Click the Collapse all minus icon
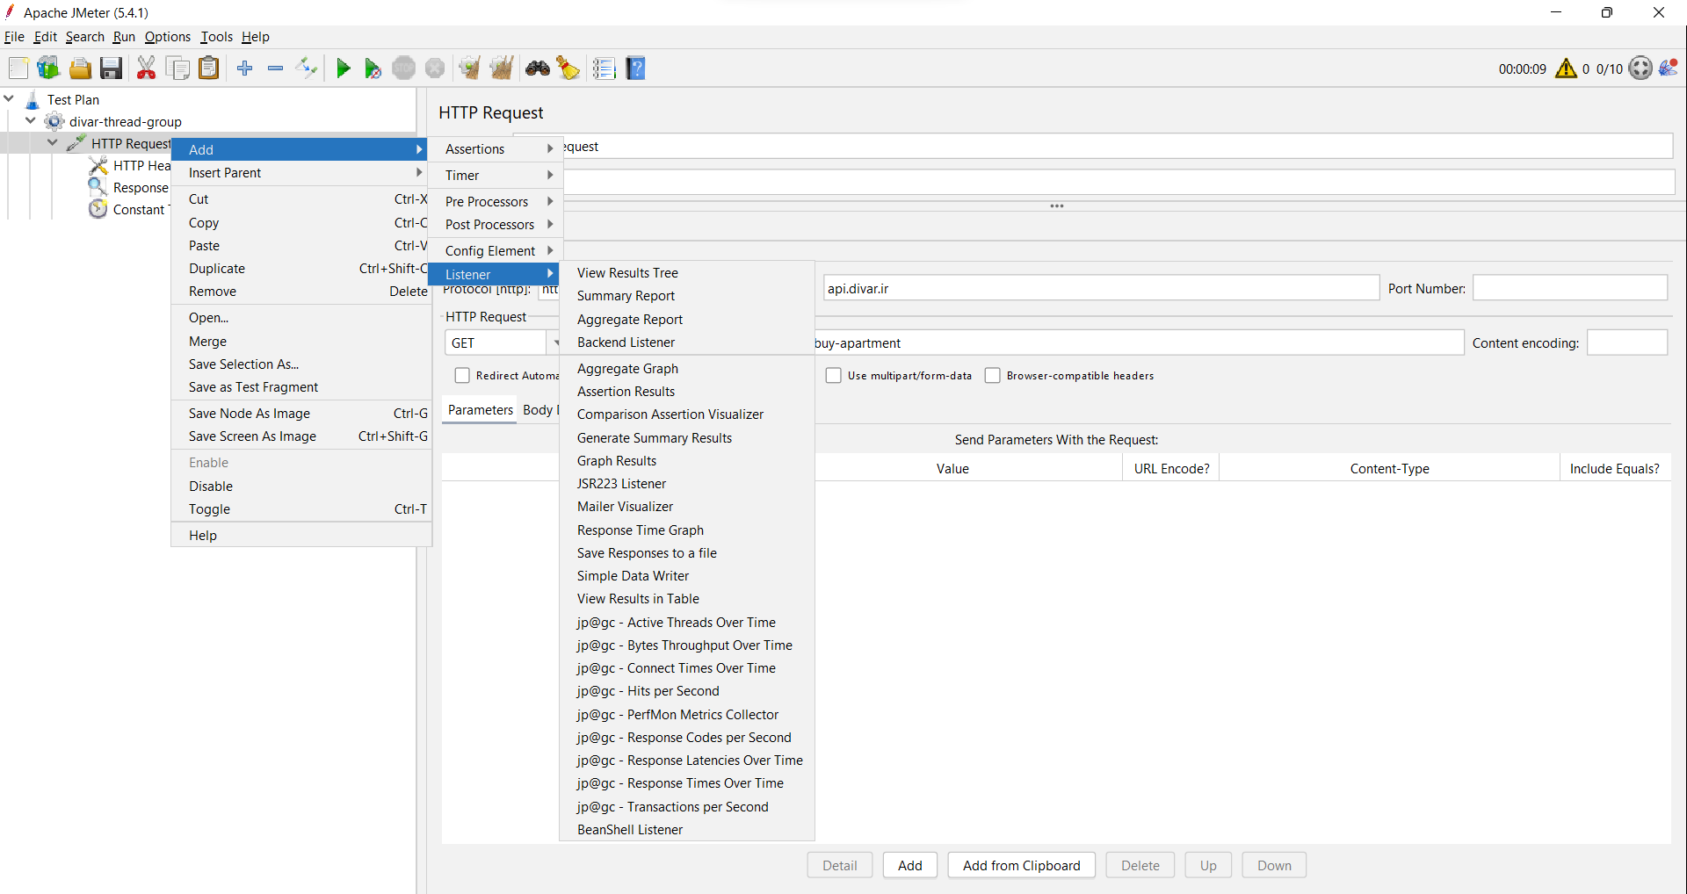The image size is (1687, 894). (275, 68)
